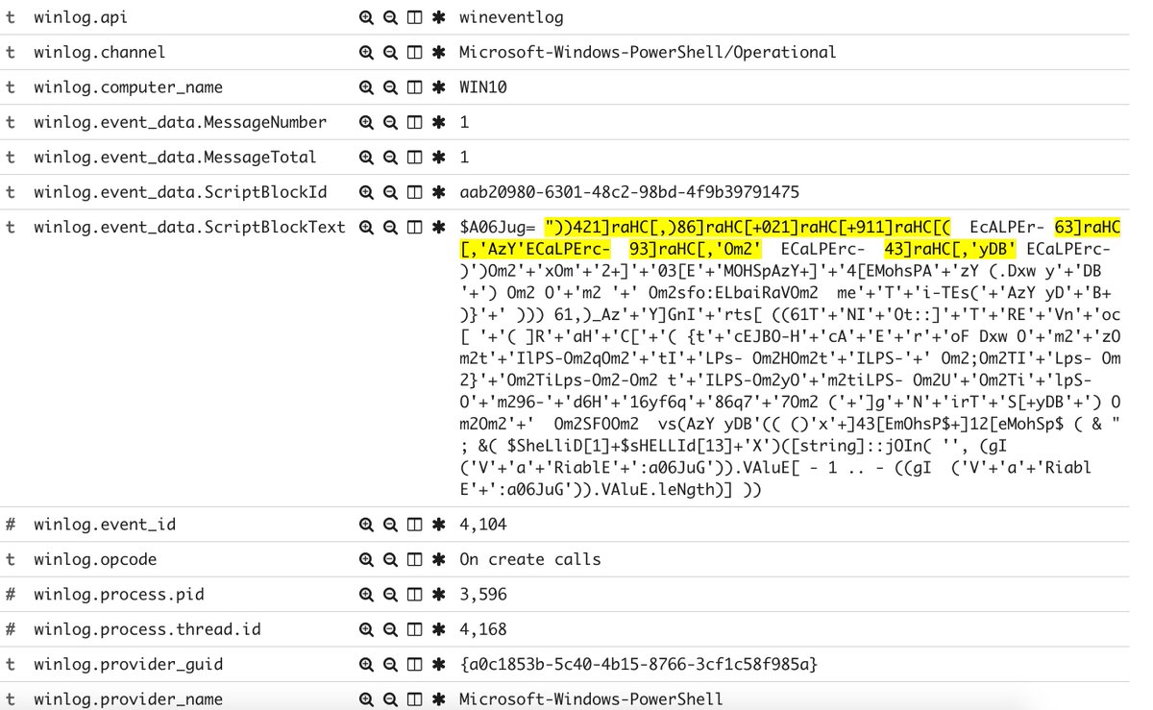The height and width of the screenshot is (710, 1153).
Task: Filter out the ScriptBlockId value
Action: [390, 192]
